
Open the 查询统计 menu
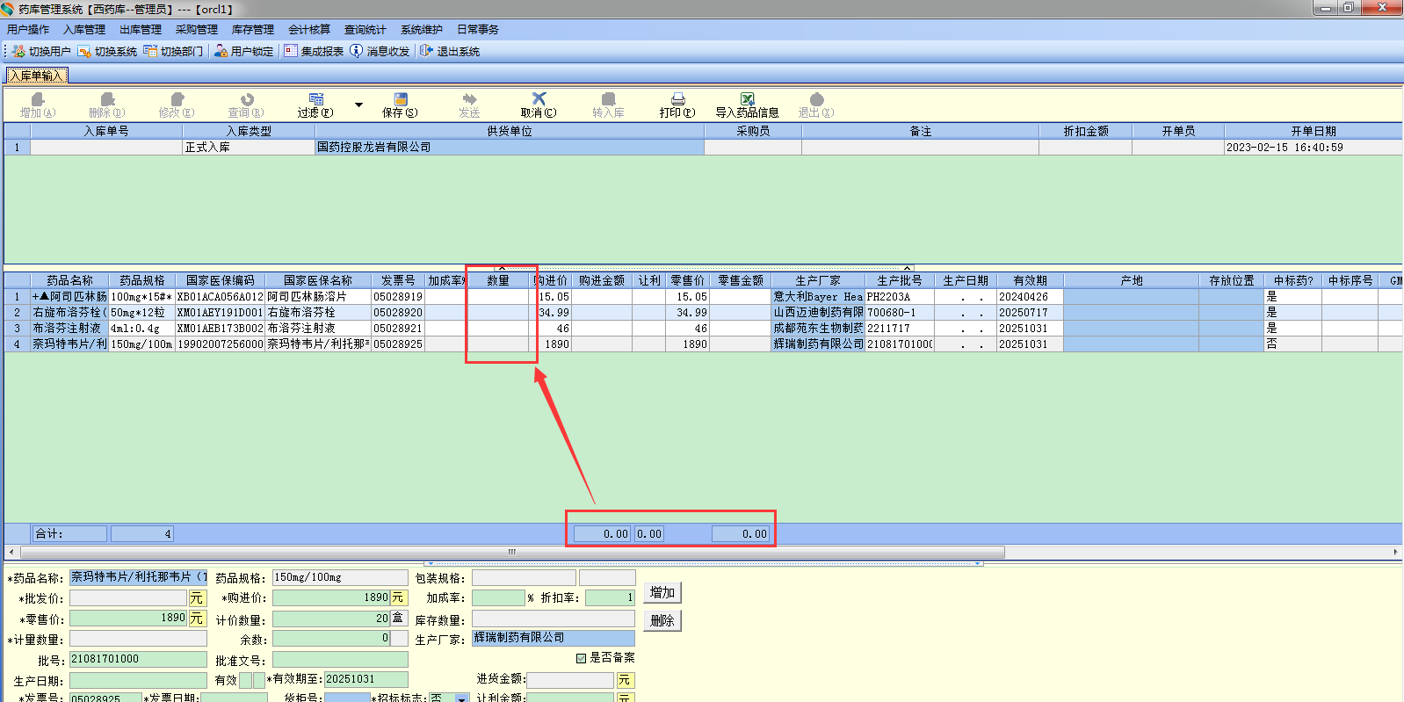tap(365, 30)
